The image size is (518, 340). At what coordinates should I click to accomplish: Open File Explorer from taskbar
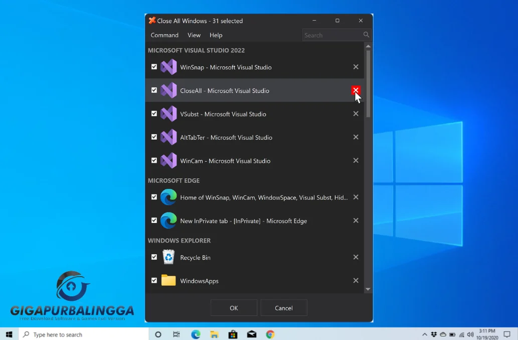tap(214, 334)
